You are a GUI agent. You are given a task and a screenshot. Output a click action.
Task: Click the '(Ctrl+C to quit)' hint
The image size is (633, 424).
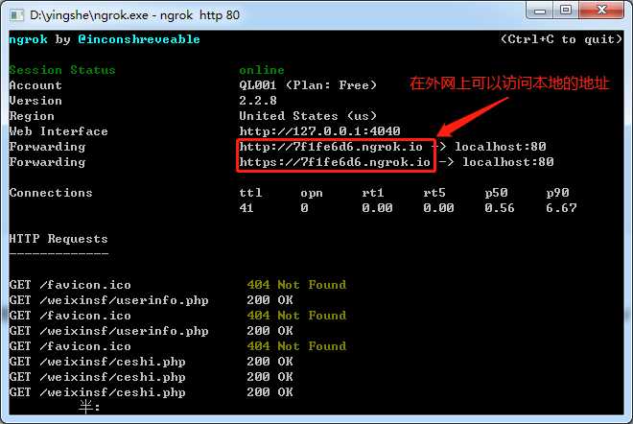click(561, 39)
